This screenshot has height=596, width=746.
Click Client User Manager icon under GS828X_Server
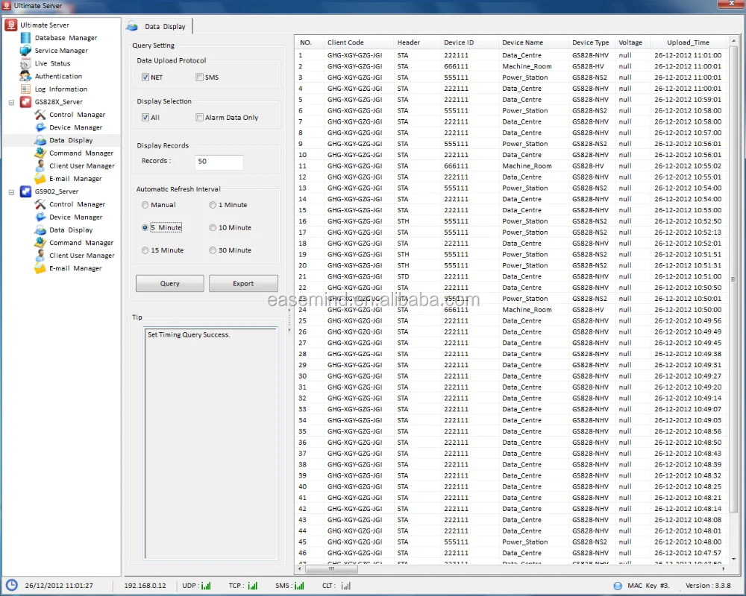point(40,165)
